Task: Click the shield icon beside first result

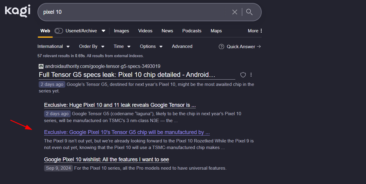Action: tap(243, 75)
